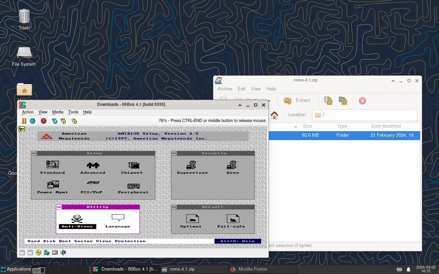Open the Applications menu

click(x=16, y=269)
